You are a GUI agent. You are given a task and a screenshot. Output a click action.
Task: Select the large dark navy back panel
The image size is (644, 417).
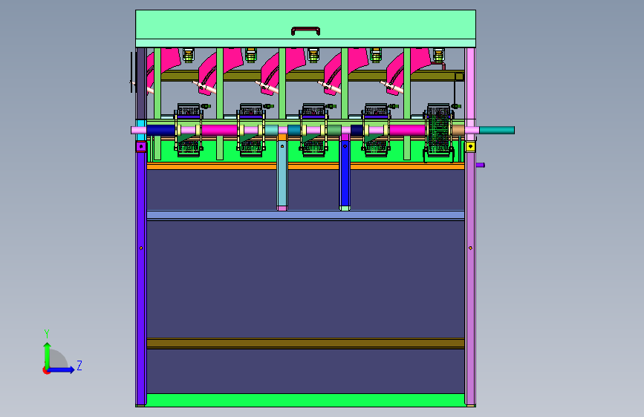[305, 279]
